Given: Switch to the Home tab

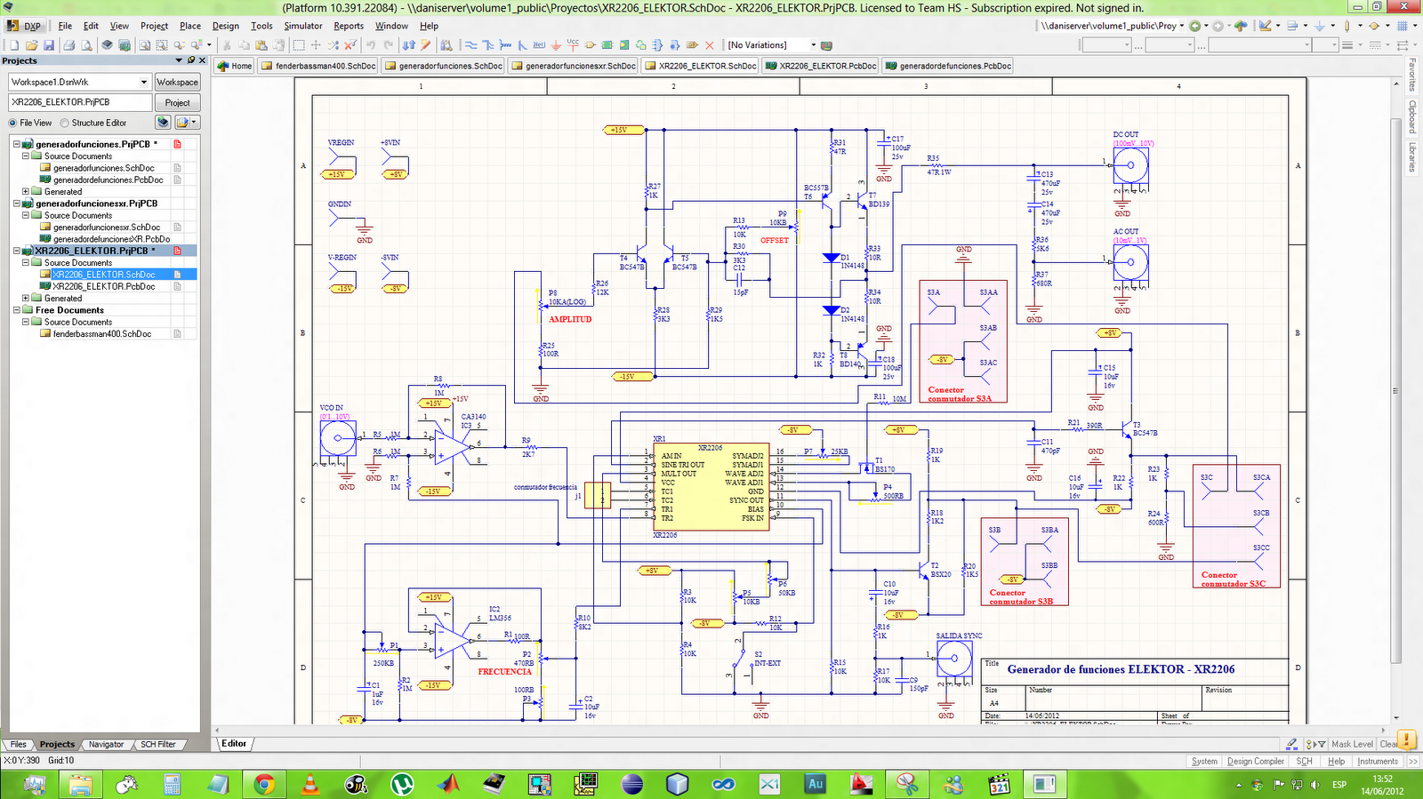Looking at the screenshot, I should [235, 66].
